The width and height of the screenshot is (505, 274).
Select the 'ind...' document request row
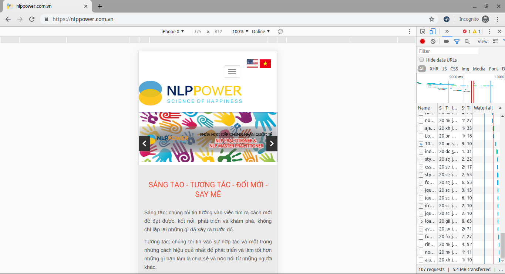tap(458, 152)
